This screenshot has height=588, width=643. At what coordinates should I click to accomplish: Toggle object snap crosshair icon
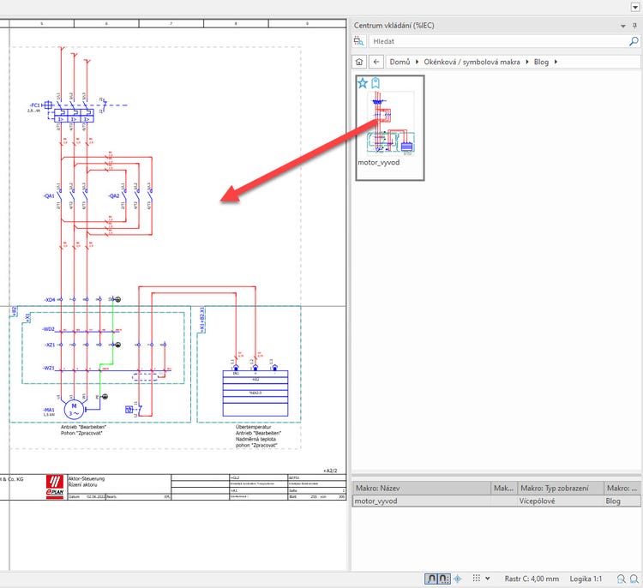pyautogui.click(x=457, y=579)
